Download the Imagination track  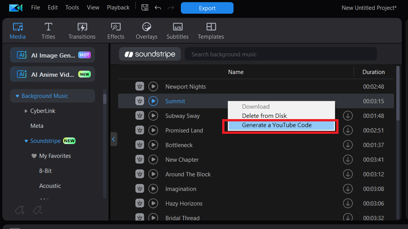pos(348,189)
